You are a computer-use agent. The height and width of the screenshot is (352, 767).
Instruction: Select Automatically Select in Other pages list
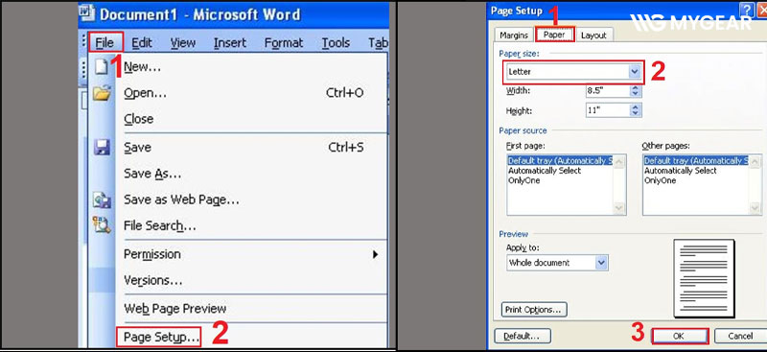(x=681, y=171)
